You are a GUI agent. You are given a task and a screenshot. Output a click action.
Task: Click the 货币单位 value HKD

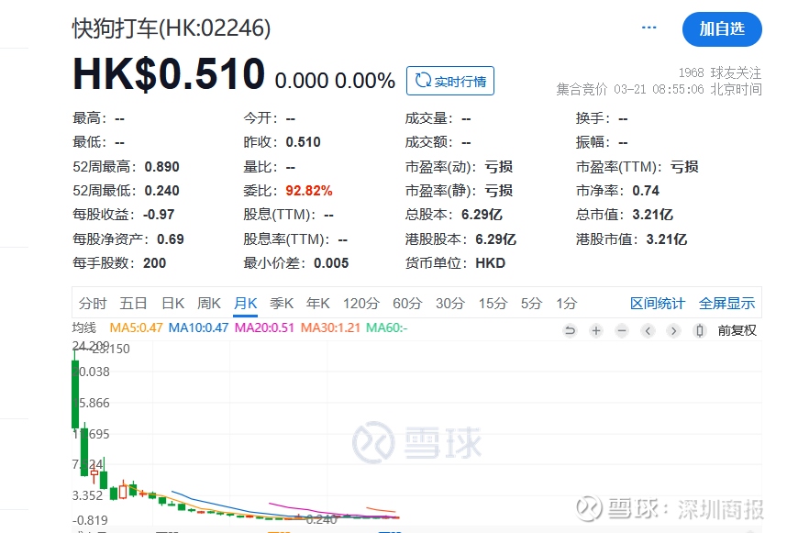coord(491,263)
